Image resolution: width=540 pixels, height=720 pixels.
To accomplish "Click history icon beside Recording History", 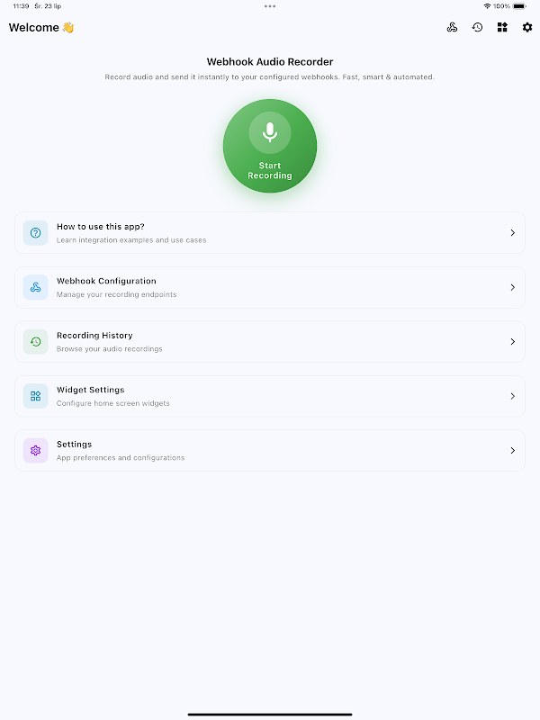I will point(35,342).
